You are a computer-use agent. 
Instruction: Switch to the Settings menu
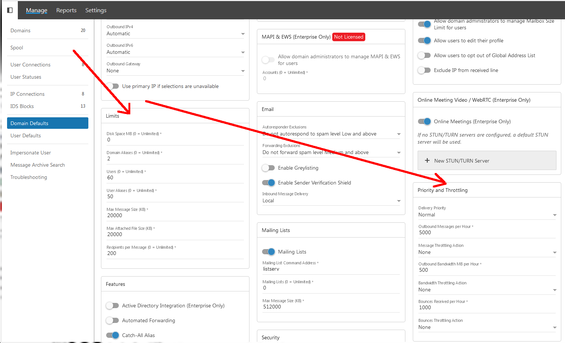96,10
